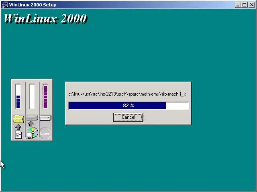The image size is (257, 192).
Task: Click the up arrow above the CD
Action: pyautogui.click(x=31, y=124)
